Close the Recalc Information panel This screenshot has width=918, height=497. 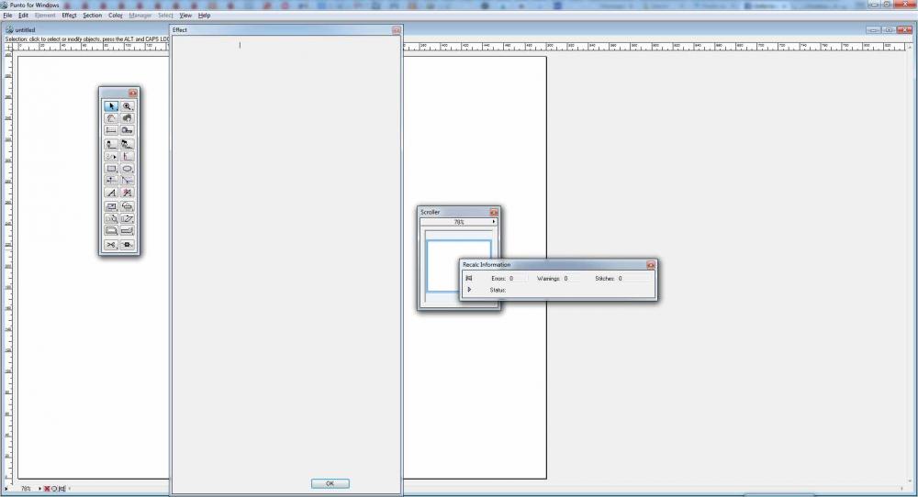pyautogui.click(x=651, y=265)
